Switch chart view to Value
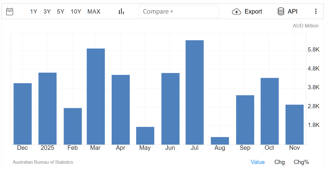The image size is (328, 170). point(257,162)
